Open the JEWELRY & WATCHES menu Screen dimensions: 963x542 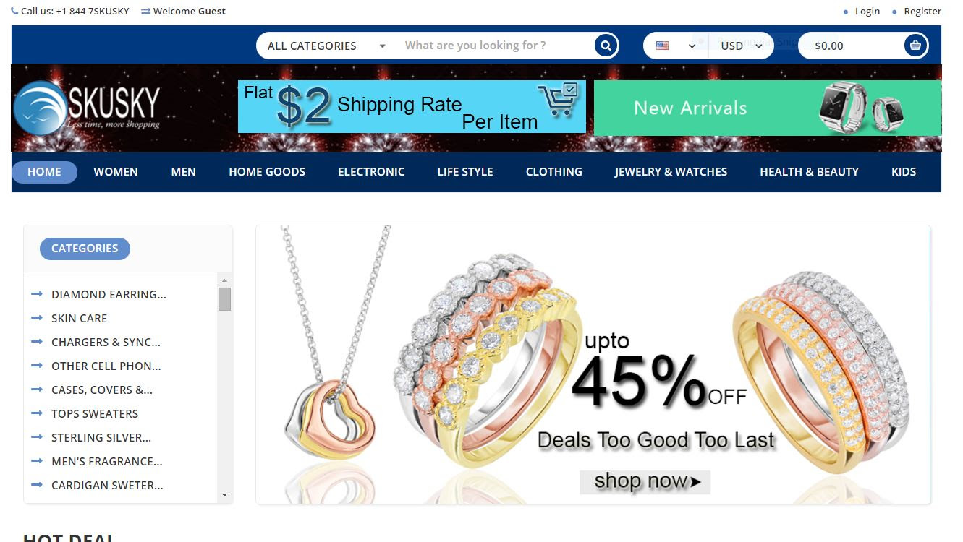[671, 172]
